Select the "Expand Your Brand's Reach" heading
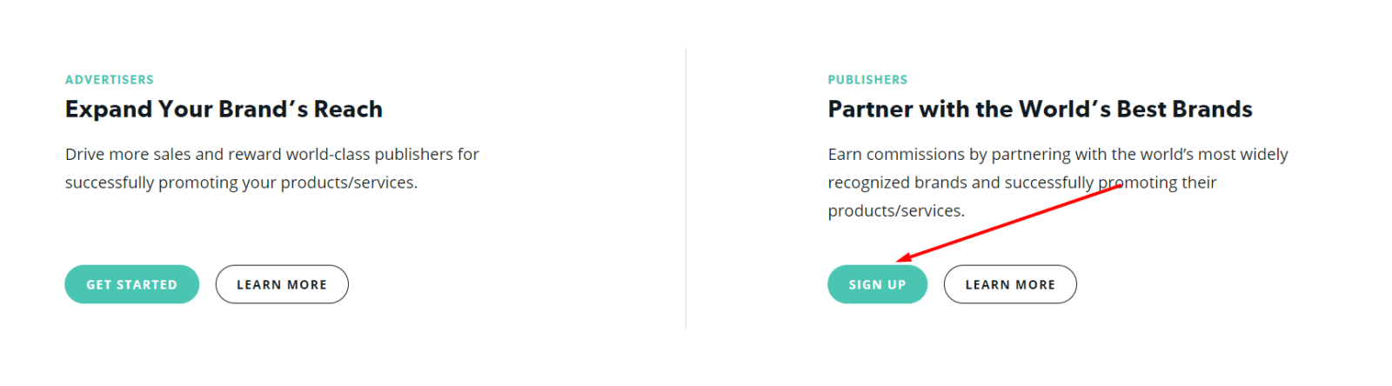Screen dimensions: 1392x386 click(x=224, y=110)
